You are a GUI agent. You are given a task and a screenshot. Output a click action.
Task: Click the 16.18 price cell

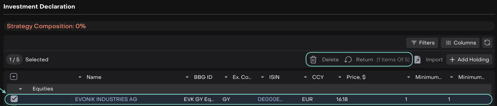pos(342,99)
